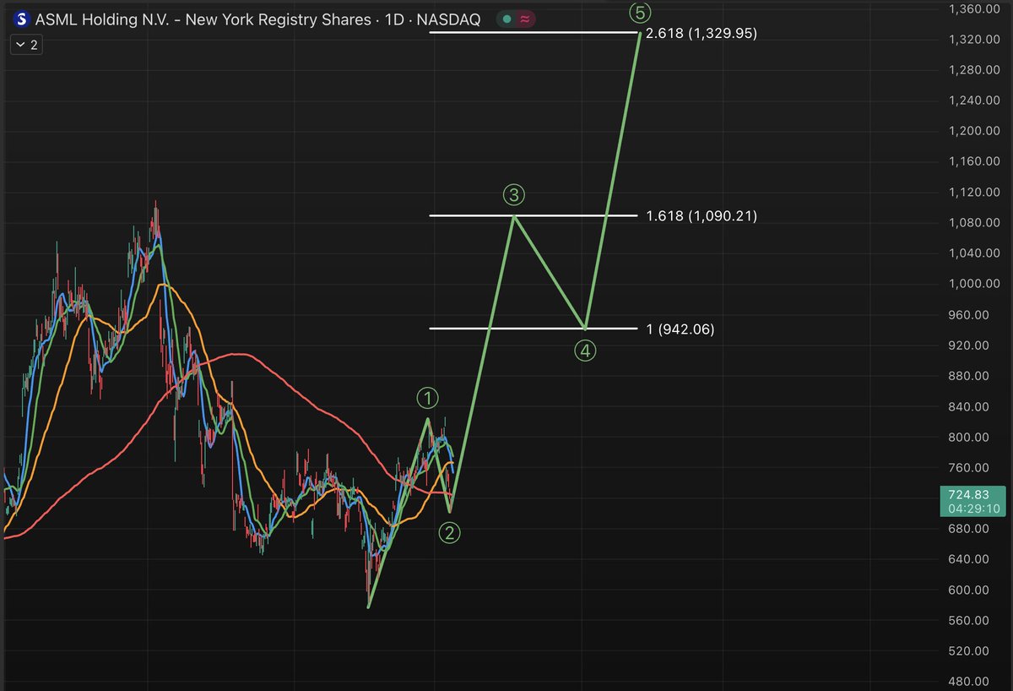Select the circled wave 1 label
This screenshot has height=691, width=1013.
tap(428, 398)
